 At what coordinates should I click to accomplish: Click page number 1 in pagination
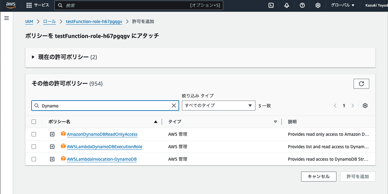[344, 106]
